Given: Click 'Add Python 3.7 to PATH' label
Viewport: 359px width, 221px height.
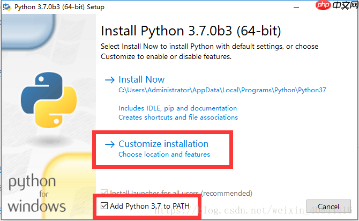Looking at the screenshot, I should (149, 206).
